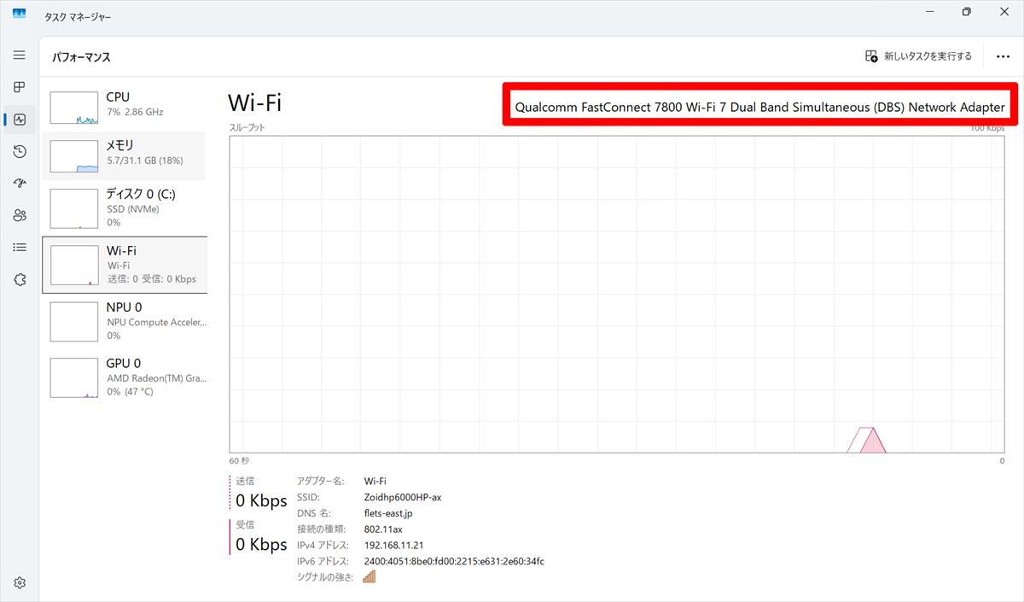
Task: Click the 受信 0 Kbps value
Action: (x=261, y=544)
